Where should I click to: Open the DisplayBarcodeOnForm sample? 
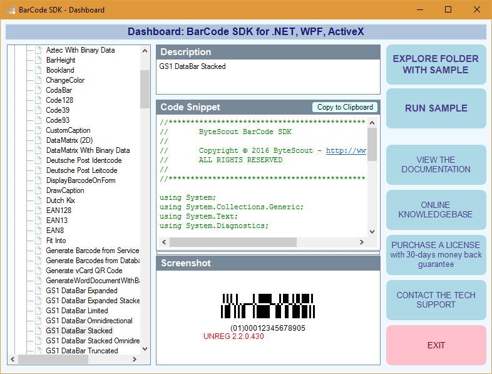click(x=81, y=180)
